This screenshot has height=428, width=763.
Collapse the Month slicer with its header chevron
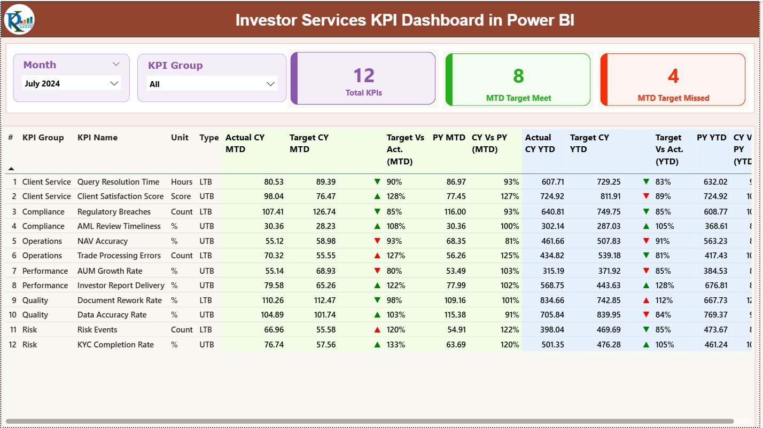117,64
